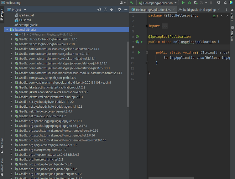Hide the Project panel with minus icon
235x179 pixels.
click(126, 10)
